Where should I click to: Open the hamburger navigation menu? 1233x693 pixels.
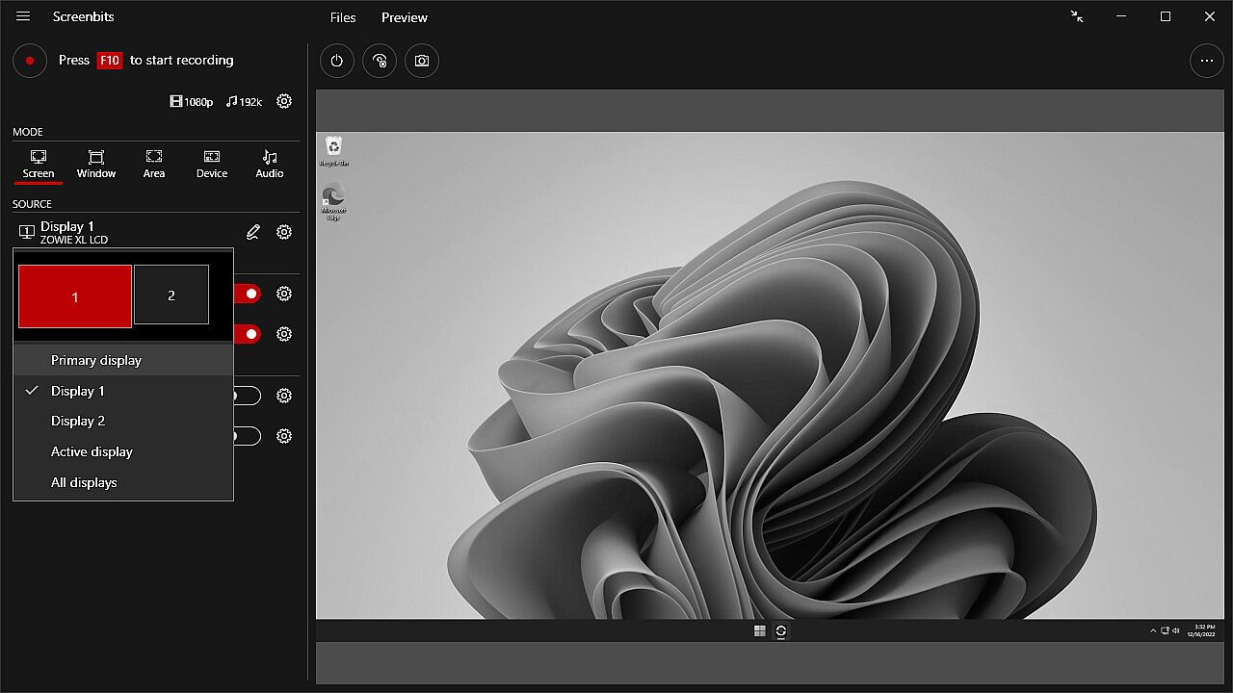pos(23,16)
